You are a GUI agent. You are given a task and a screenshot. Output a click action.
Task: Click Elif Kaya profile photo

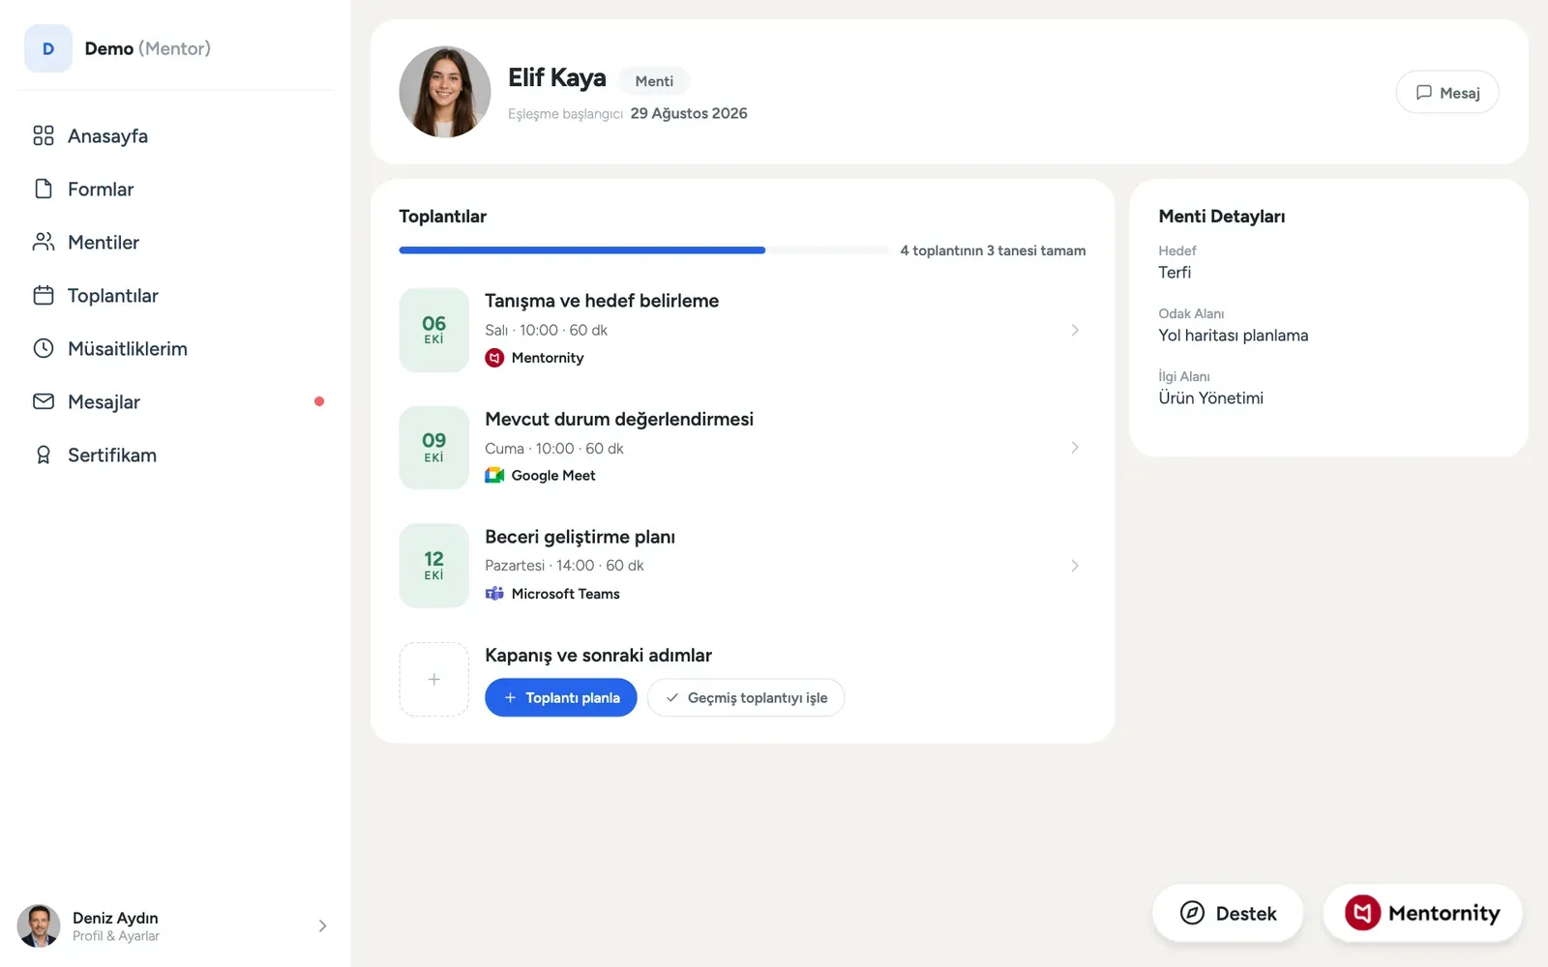(445, 92)
